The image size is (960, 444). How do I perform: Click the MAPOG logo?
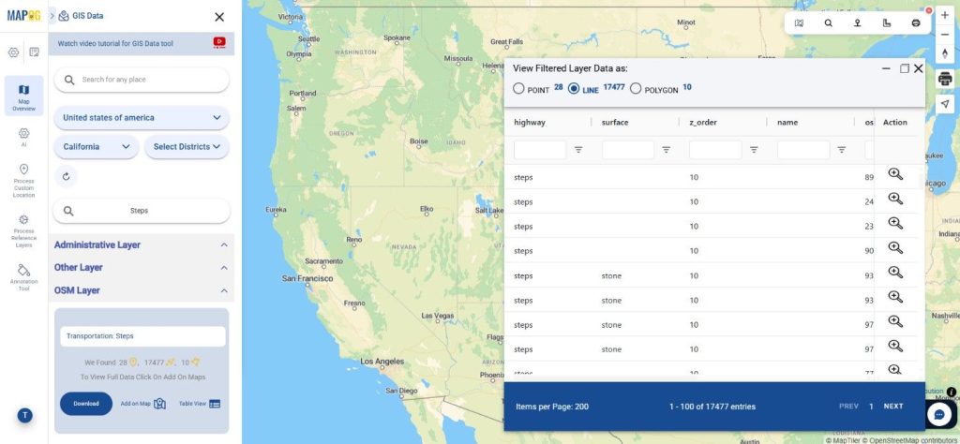[23, 16]
